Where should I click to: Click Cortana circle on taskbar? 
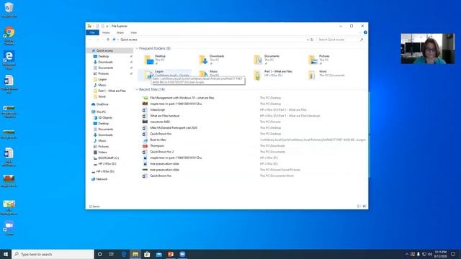(99, 254)
